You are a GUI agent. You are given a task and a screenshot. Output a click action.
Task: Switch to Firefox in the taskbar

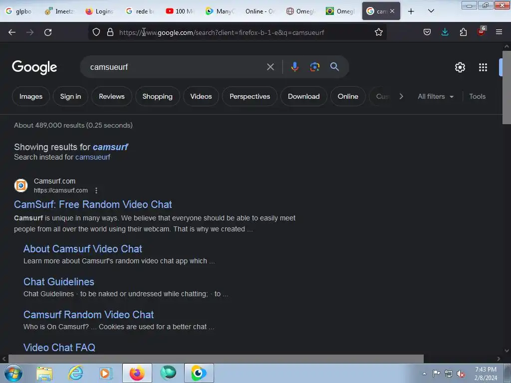(x=137, y=373)
